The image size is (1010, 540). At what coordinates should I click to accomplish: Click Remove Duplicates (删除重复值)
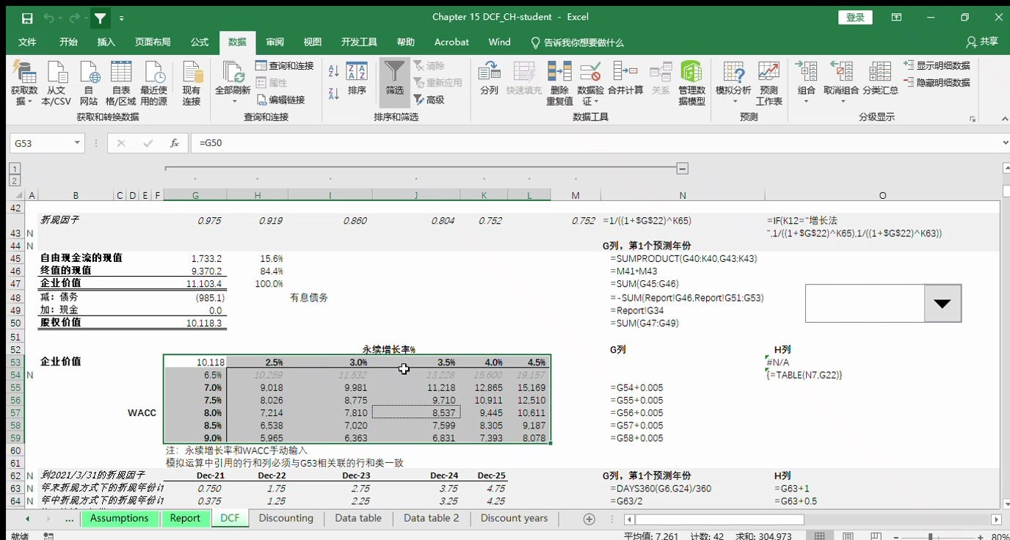tap(559, 84)
